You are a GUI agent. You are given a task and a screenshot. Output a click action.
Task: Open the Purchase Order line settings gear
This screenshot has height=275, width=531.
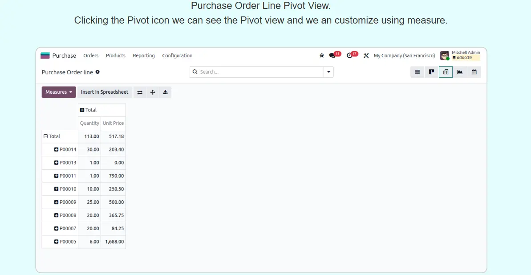(x=98, y=72)
